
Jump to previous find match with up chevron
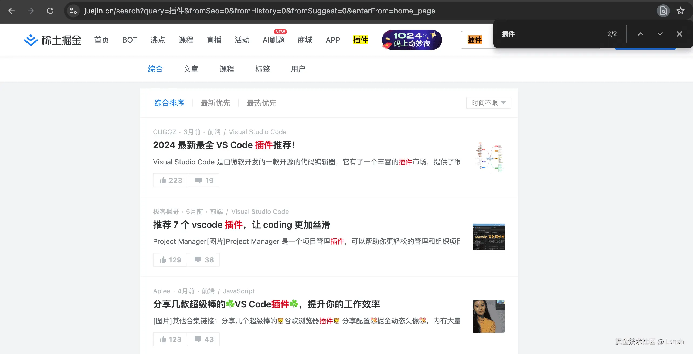(x=641, y=34)
